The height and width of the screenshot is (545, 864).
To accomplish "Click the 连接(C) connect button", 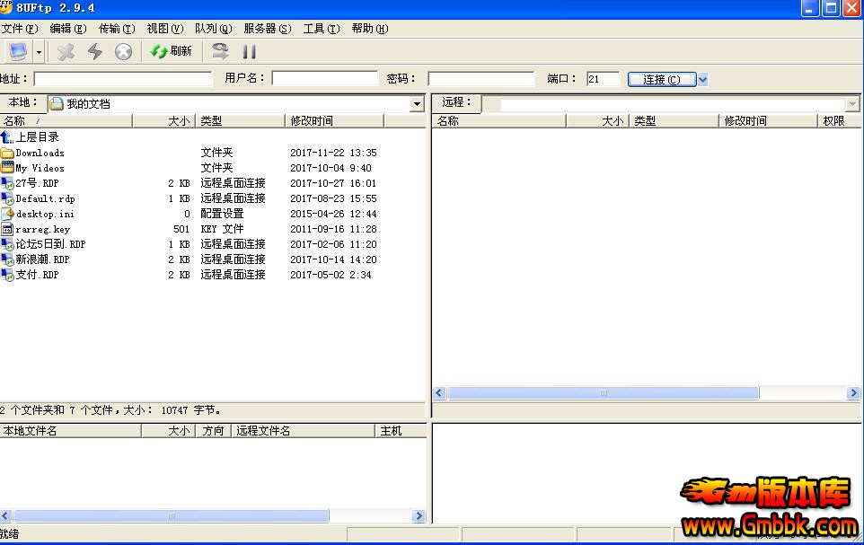I will click(662, 78).
